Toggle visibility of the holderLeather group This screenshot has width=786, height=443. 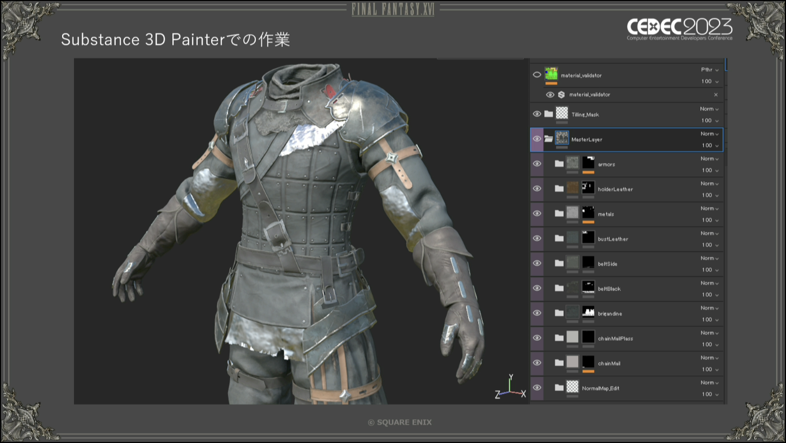click(537, 188)
